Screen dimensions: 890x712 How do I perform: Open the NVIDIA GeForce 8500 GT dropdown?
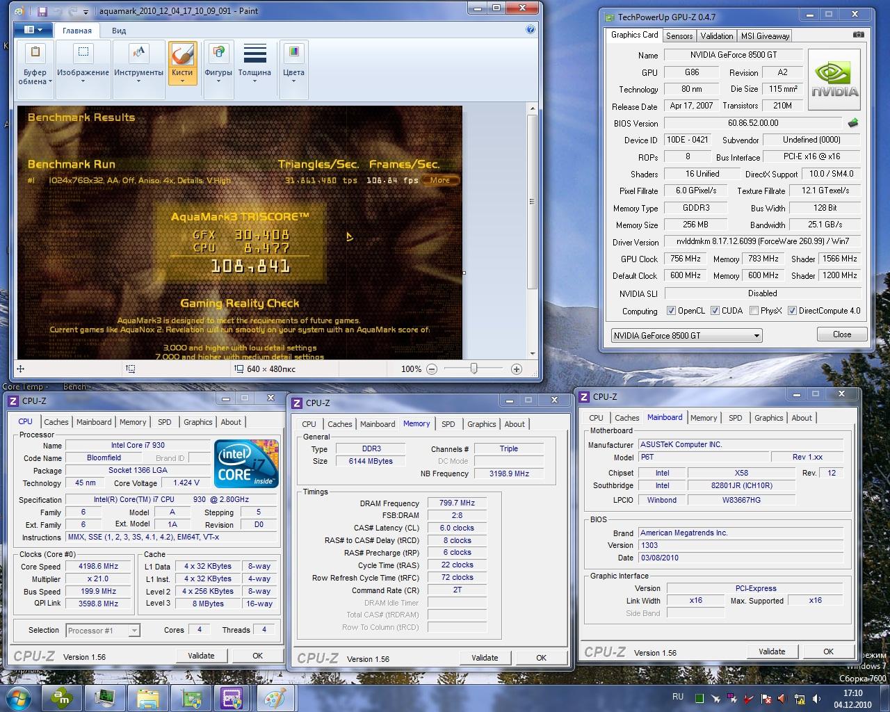point(687,336)
